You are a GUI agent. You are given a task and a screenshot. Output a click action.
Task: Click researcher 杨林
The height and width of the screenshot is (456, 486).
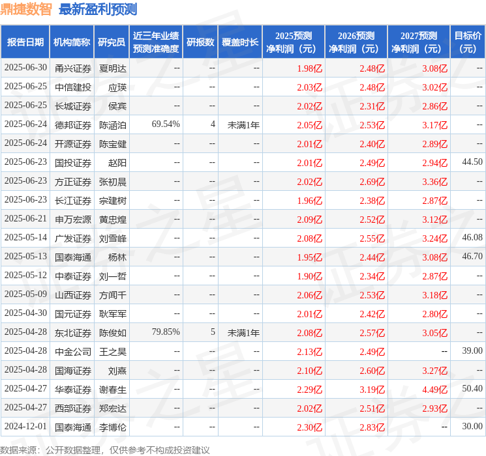(117, 257)
